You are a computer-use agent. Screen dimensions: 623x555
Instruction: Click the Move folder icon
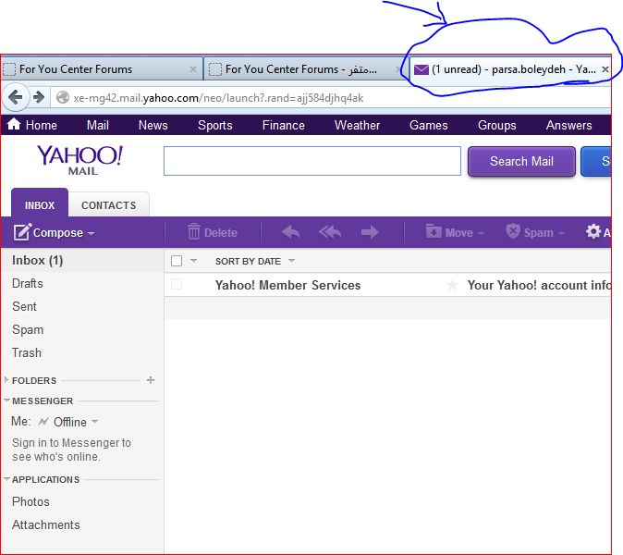point(434,231)
